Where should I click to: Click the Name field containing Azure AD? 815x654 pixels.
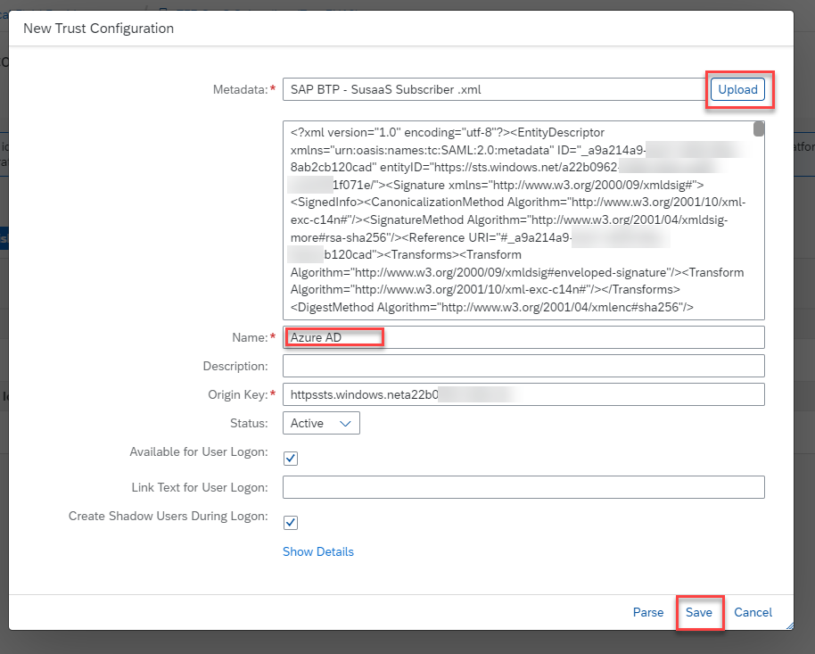(523, 337)
